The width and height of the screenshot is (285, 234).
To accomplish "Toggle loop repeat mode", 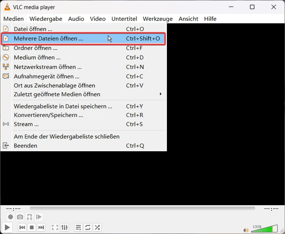I will tap(88, 227).
